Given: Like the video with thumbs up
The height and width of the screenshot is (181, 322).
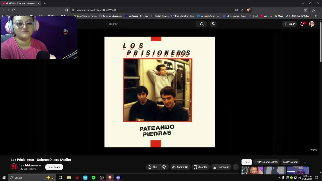Looking at the screenshot, I should (x=153, y=167).
